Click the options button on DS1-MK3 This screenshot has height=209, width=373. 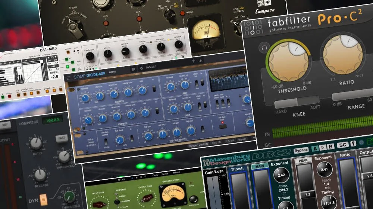tap(68, 52)
